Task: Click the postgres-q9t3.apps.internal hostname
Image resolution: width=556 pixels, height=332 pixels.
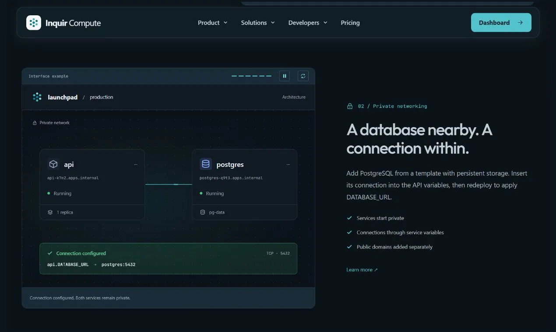Action: click(x=231, y=178)
